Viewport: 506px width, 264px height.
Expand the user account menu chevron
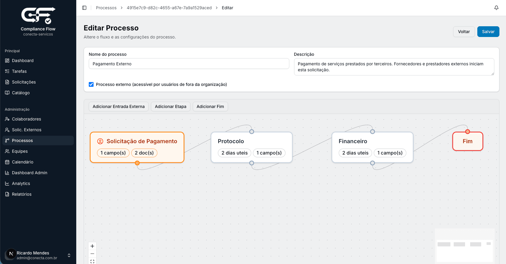coord(69,255)
